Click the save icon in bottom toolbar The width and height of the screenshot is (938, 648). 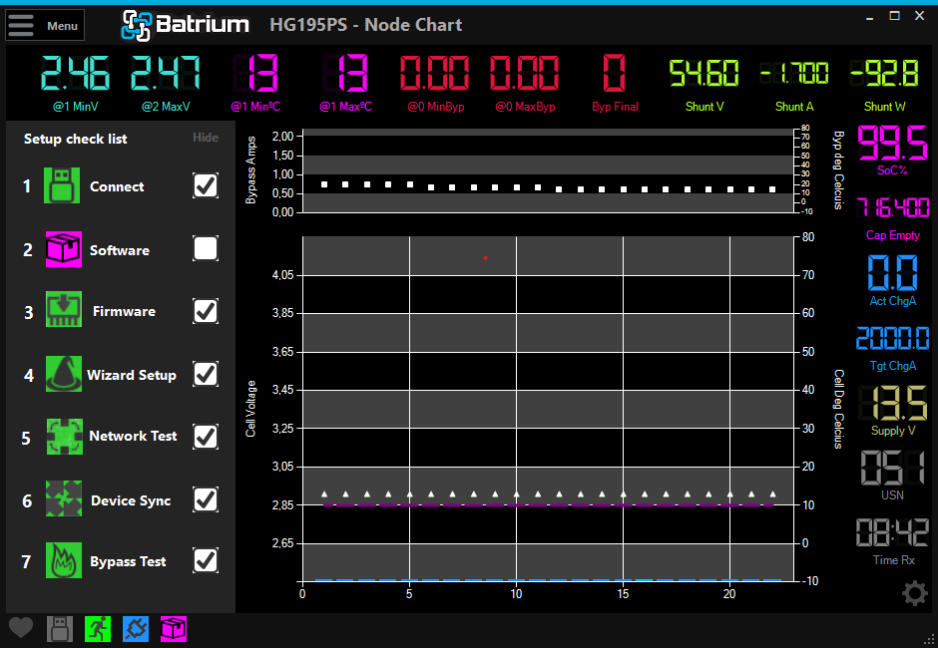pos(59,628)
